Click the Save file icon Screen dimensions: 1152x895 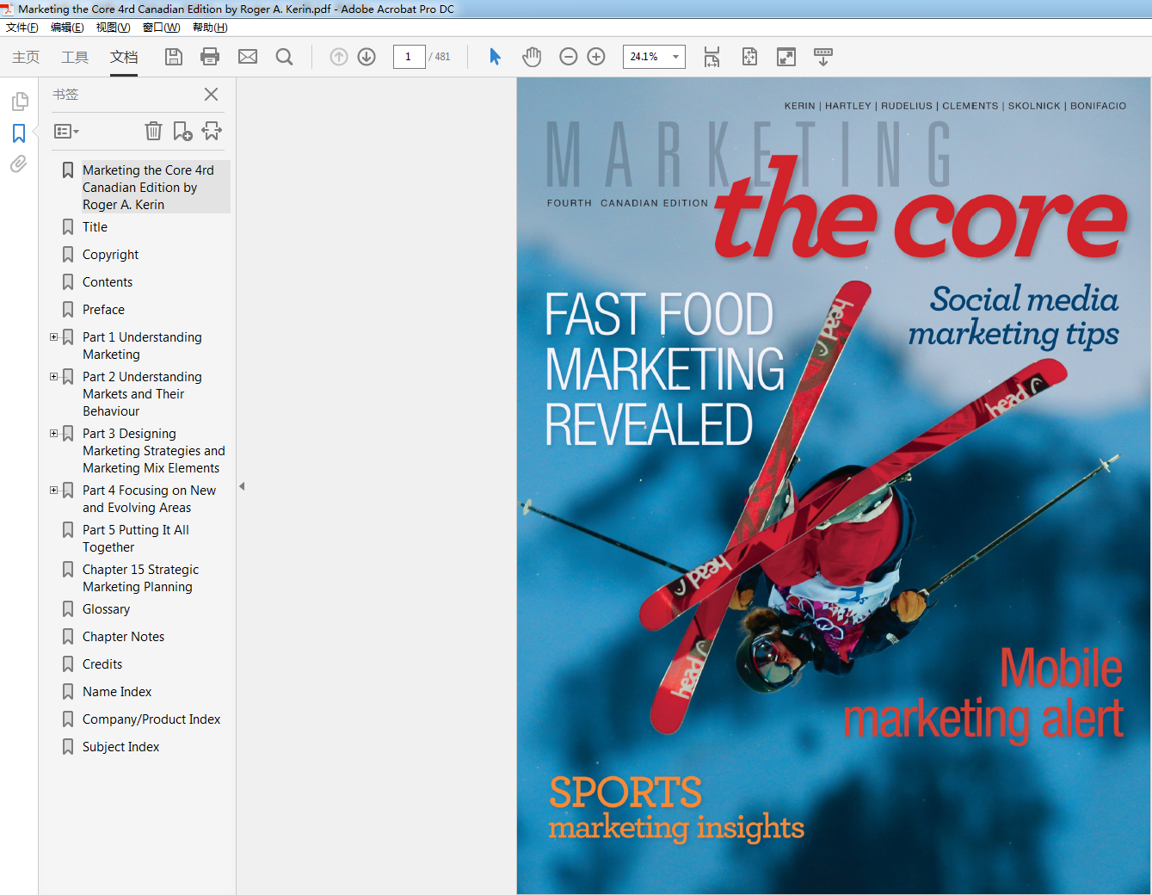(174, 57)
